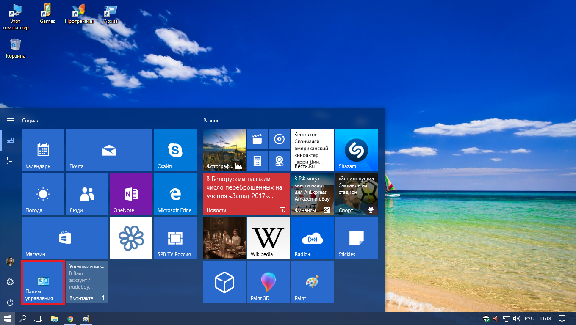576x325 pixels.
Task: Open the Groove music disc tile
Action: 280,140
